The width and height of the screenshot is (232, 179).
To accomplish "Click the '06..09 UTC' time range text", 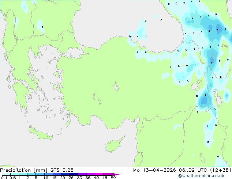I will [x=193, y=170].
